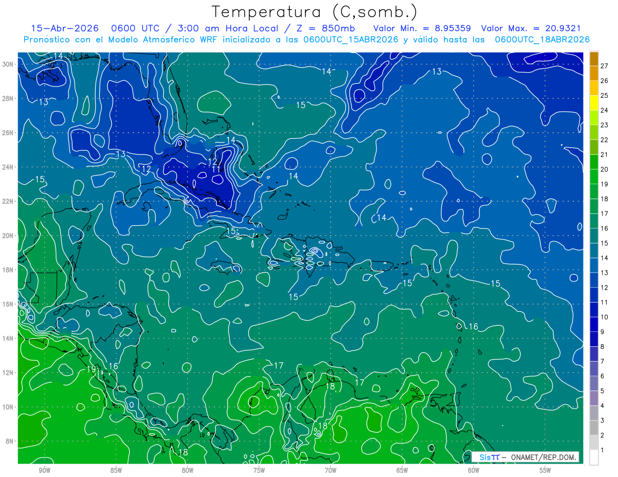Click the 70W longitude axis label
The height and width of the screenshot is (477, 618).
coord(331,470)
